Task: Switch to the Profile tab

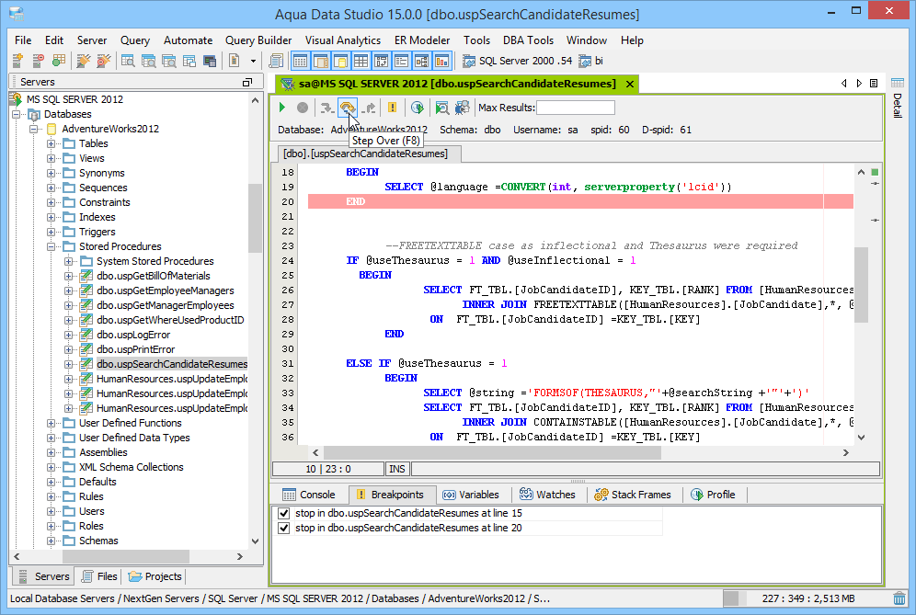Action: (713, 495)
